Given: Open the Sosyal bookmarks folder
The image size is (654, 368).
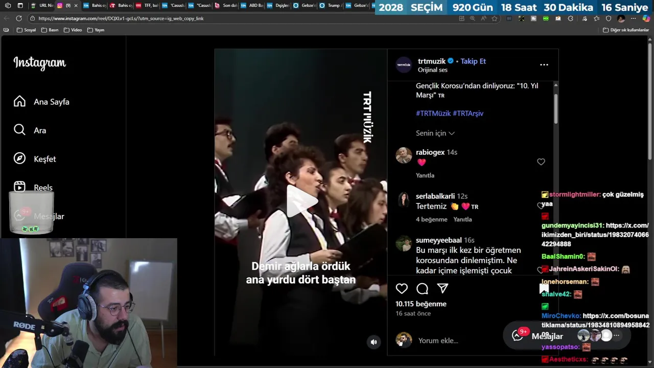Looking at the screenshot, I should pyautogui.click(x=27, y=30).
